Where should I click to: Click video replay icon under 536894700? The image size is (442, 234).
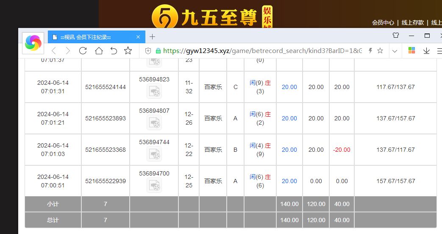coord(154,185)
